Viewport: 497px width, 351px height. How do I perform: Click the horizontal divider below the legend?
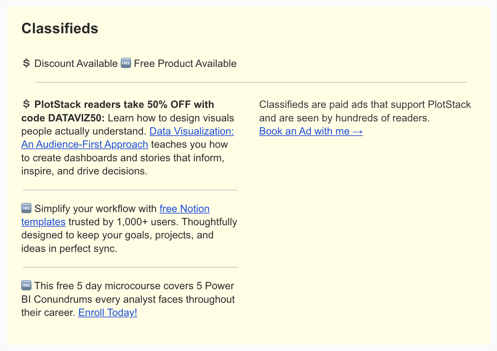251,82
